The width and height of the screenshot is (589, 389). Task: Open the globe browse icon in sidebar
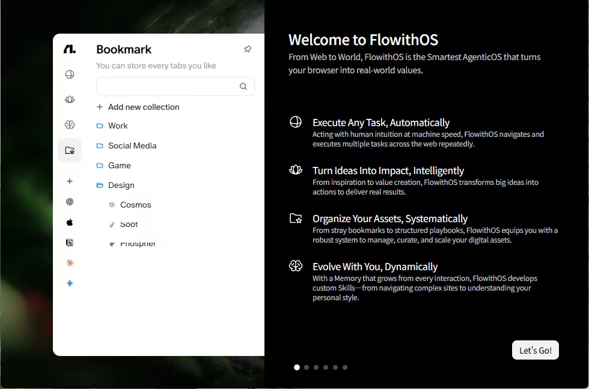pyautogui.click(x=70, y=74)
